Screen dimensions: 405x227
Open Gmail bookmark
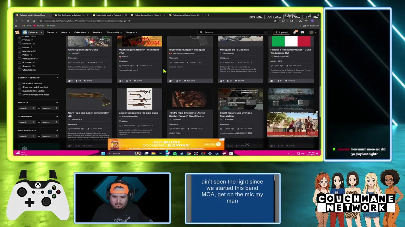27,26
